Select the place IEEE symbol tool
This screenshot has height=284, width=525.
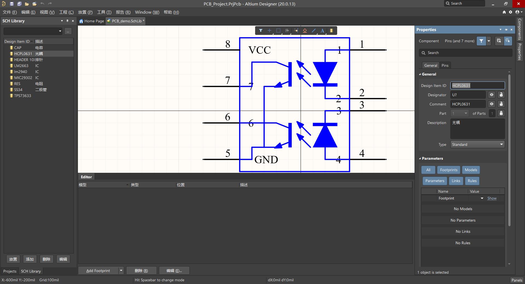point(305,31)
